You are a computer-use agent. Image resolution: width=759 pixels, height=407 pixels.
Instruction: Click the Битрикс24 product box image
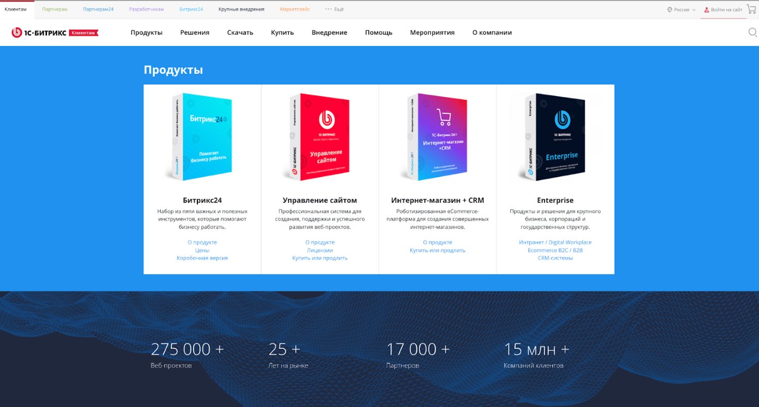202,137
